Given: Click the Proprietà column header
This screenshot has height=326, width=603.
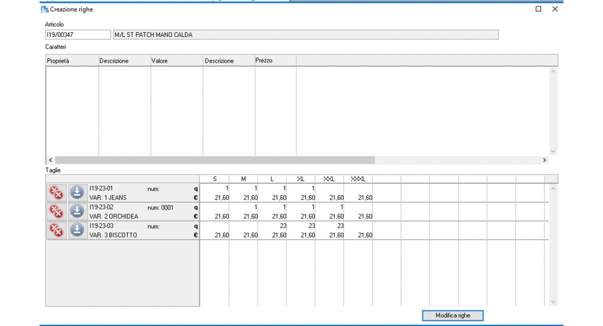Looking at the screenshot, I should [72, 61].
